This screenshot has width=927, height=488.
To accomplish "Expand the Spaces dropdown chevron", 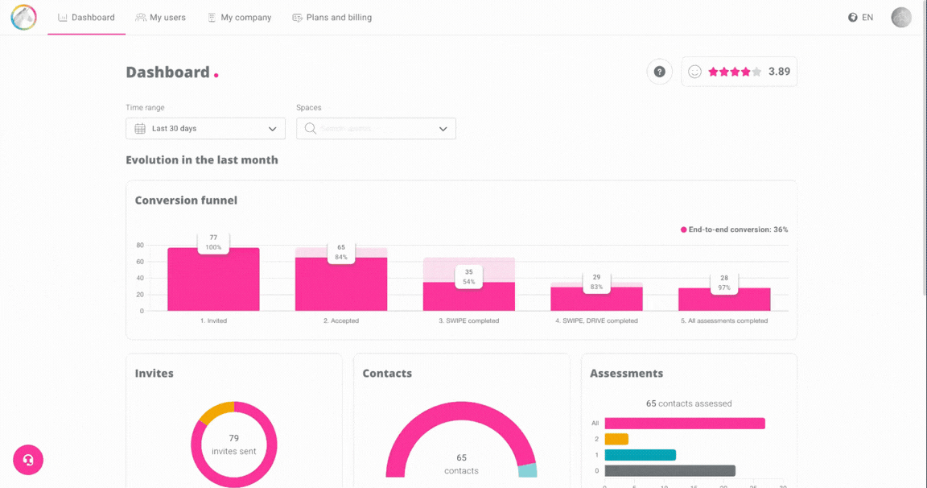I will [443, 129].
